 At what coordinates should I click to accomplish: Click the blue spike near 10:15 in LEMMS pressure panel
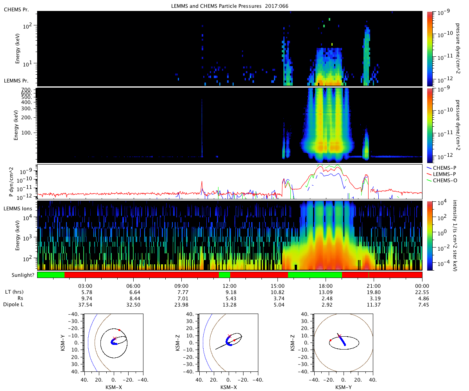pyautogui.click(x=202, y=127)
